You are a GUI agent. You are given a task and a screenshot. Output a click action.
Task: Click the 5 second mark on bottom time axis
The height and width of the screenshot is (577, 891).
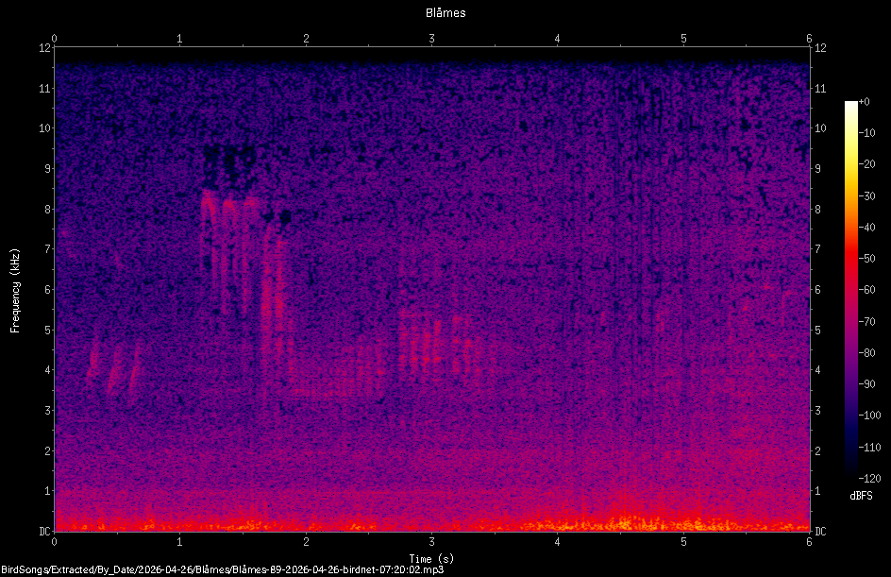[x=683, y=542]
